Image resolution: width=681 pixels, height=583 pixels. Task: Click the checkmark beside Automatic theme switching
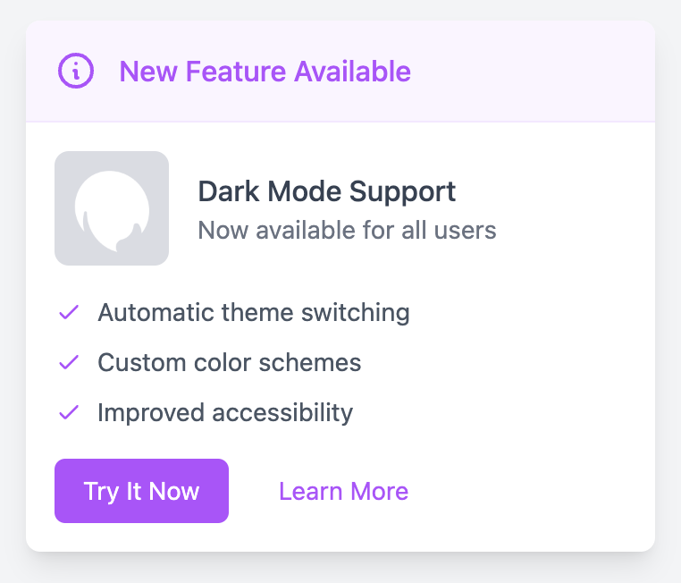coord(69,312)
